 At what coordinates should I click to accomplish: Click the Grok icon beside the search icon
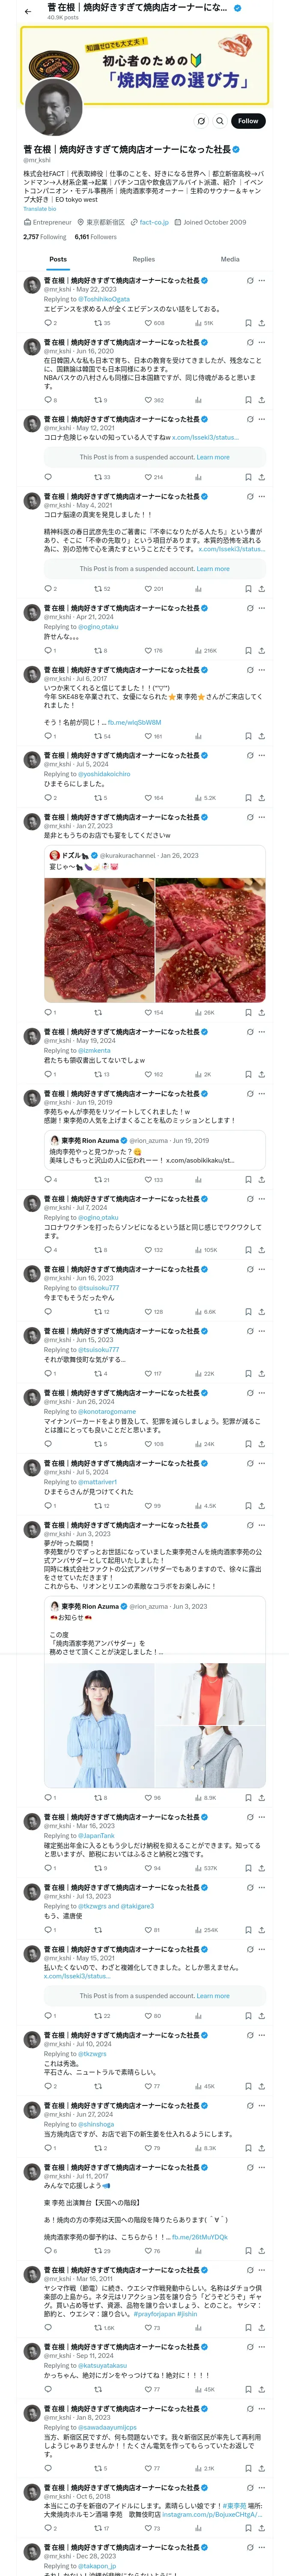201,121
